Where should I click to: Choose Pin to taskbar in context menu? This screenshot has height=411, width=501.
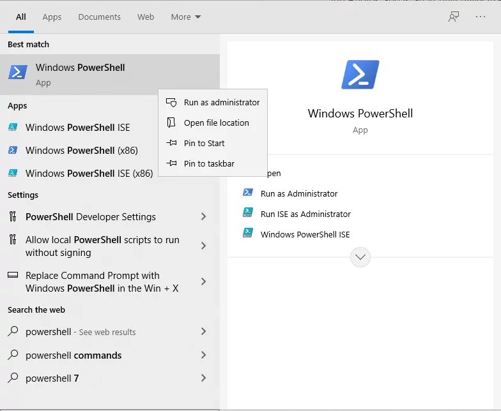(213, 163)
